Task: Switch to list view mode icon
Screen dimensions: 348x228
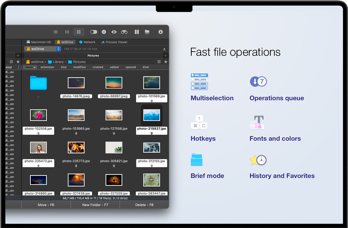Action: pos(56,32)
